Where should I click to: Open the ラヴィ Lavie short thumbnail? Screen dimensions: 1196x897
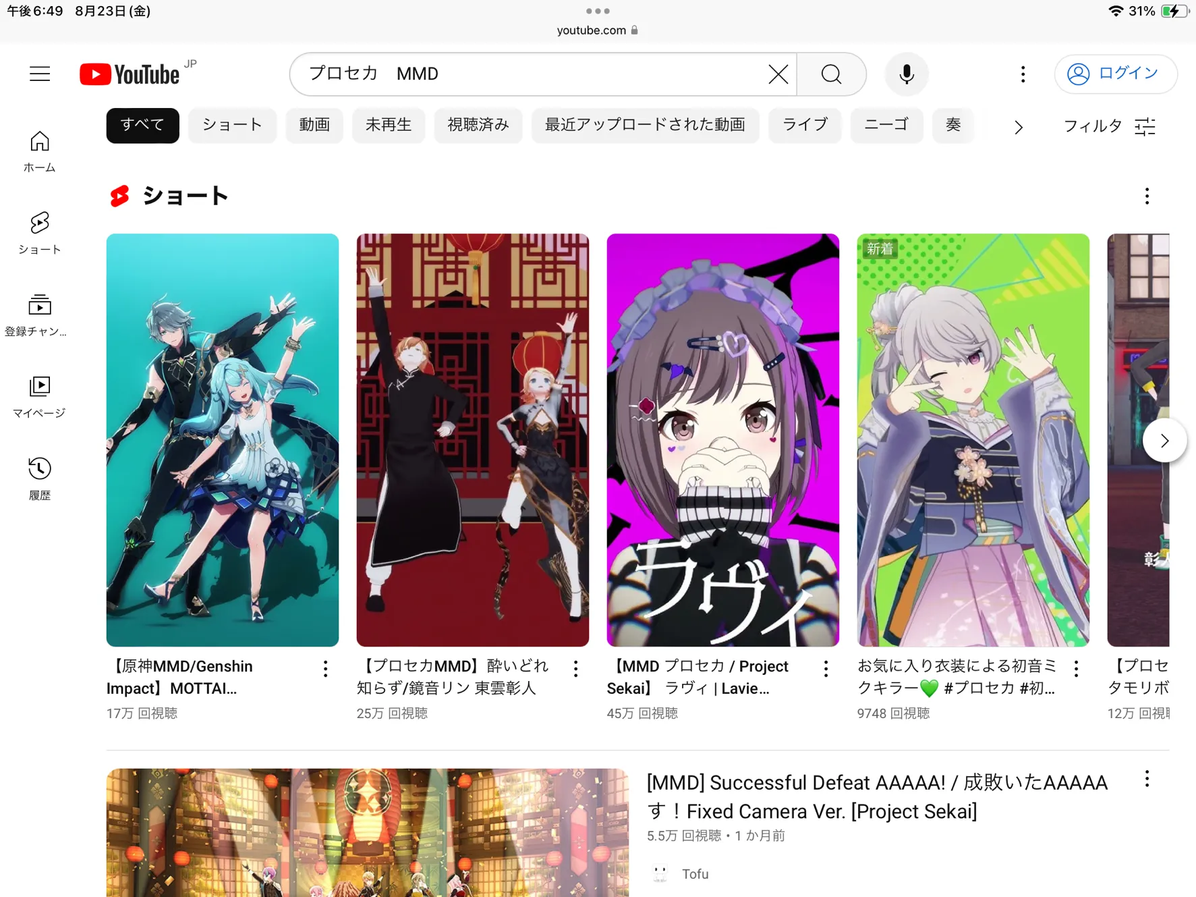[722, 440]
